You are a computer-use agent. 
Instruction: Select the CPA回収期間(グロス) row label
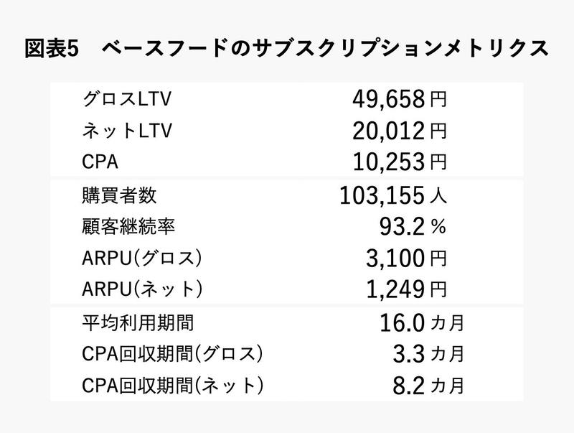[x=173, y=353]
